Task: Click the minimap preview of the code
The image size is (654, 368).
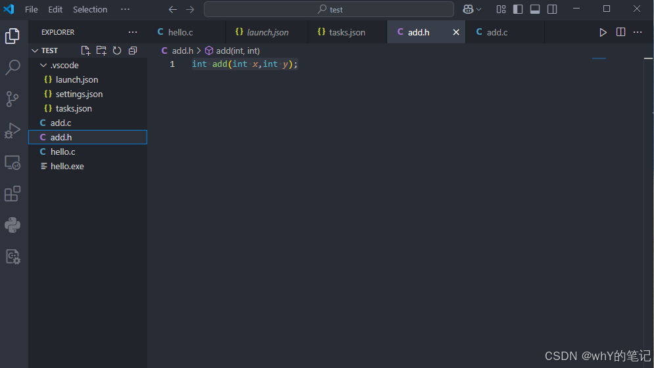Action: (599, 58)
